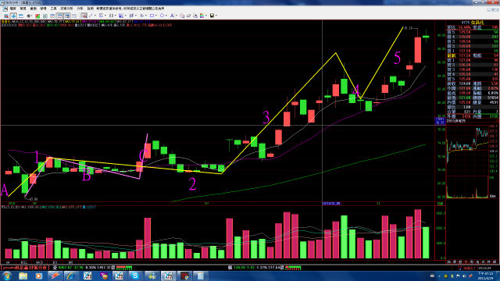Click the red and green chart color icon

pos(37,16)
